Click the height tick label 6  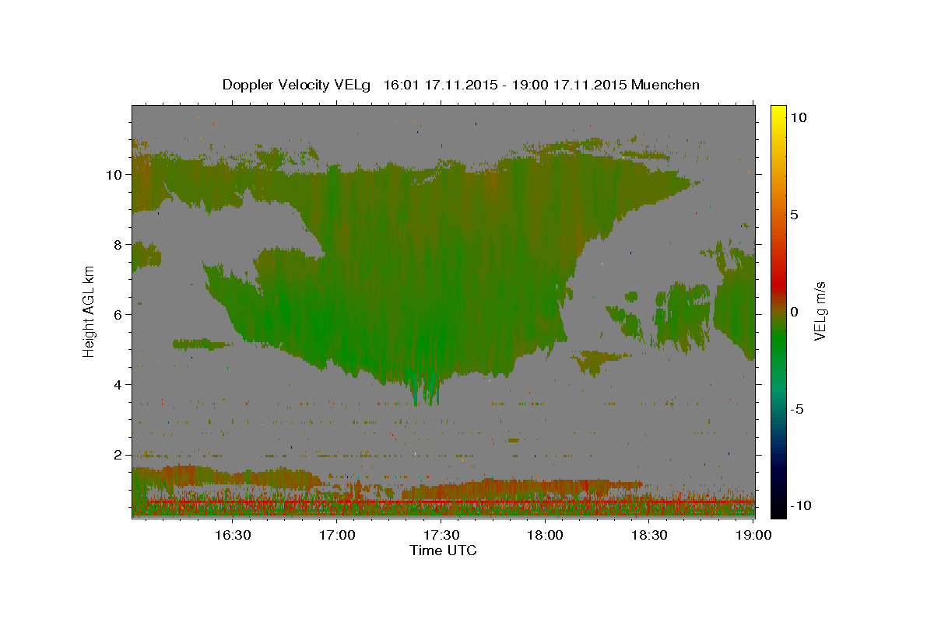pyautogui.click(x=120, y=315)
